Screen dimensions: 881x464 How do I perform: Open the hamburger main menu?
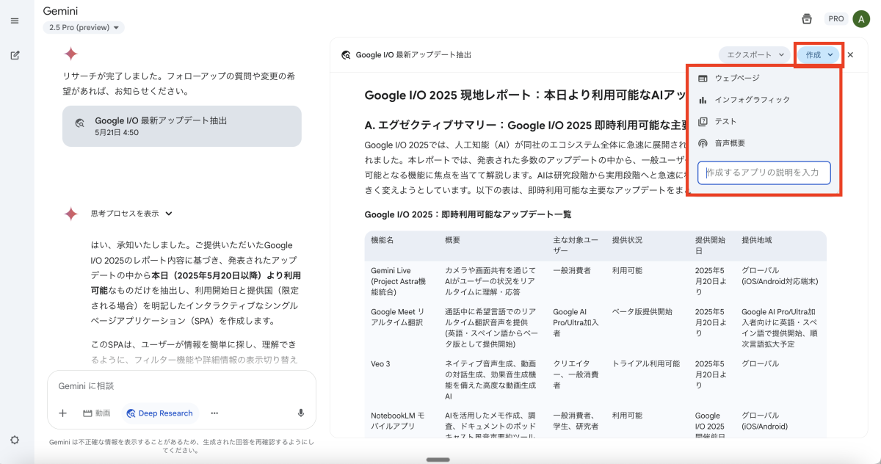tap(15, 21)
